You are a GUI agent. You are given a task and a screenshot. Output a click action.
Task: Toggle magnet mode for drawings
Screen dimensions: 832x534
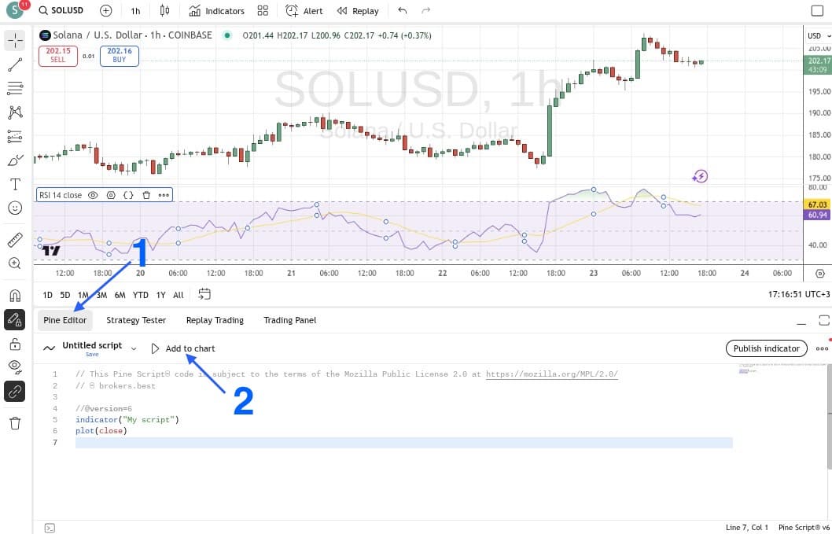pos(15,296)
